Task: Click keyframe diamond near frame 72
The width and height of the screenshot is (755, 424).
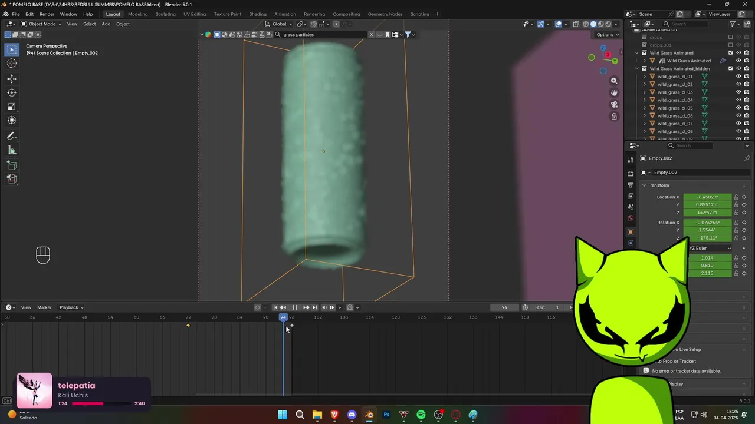Action: 188,325
